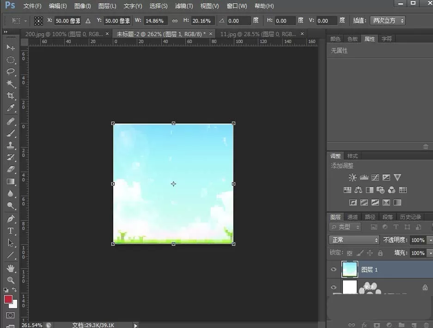
Task: Click the Brightness/Contrast adjustment icon
Action: tap(353, 177)
